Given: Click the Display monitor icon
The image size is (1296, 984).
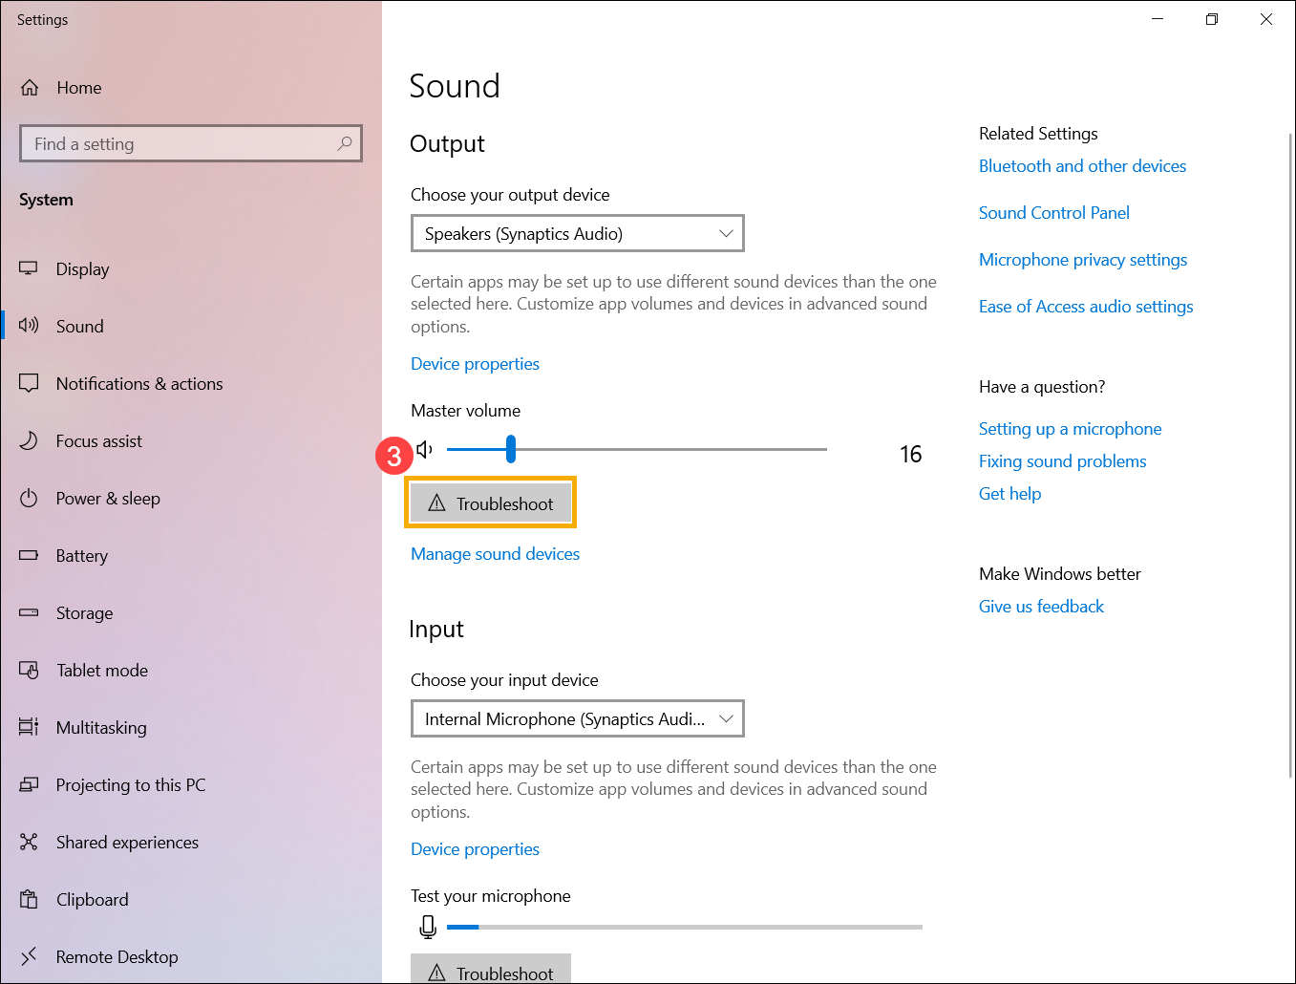Looking at the screenshot, I should click(x=28, y=268).
